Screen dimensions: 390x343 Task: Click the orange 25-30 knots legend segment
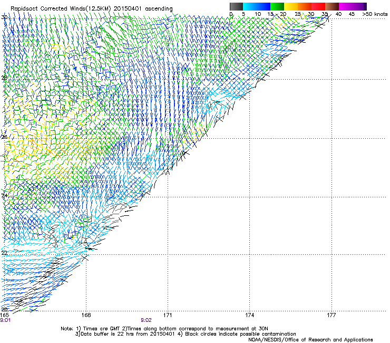click(x=305, y=6)
